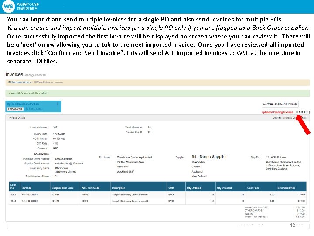Click the info icon in upload panel

58,104
